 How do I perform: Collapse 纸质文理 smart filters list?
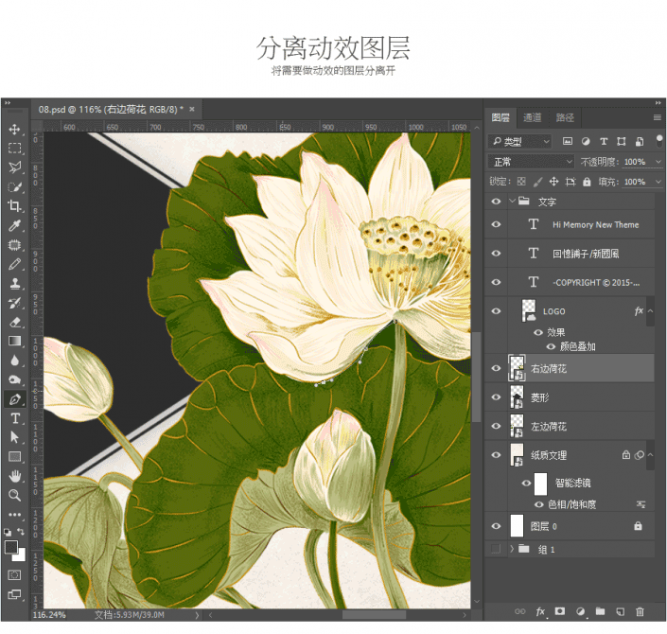tap(650, 455)
